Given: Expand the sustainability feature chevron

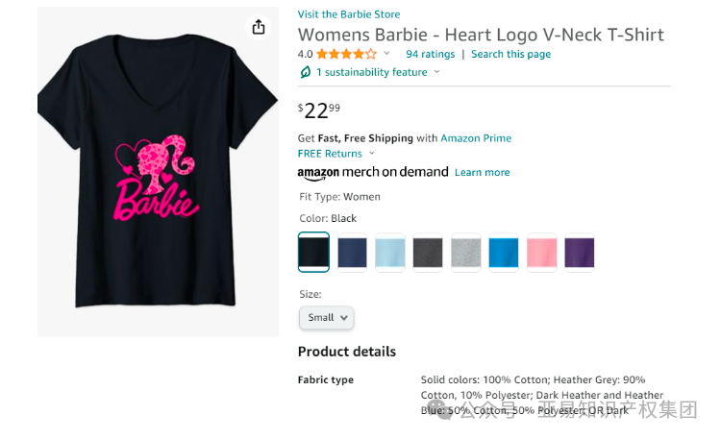Looking at the screenshot, I should pos(437,72).
